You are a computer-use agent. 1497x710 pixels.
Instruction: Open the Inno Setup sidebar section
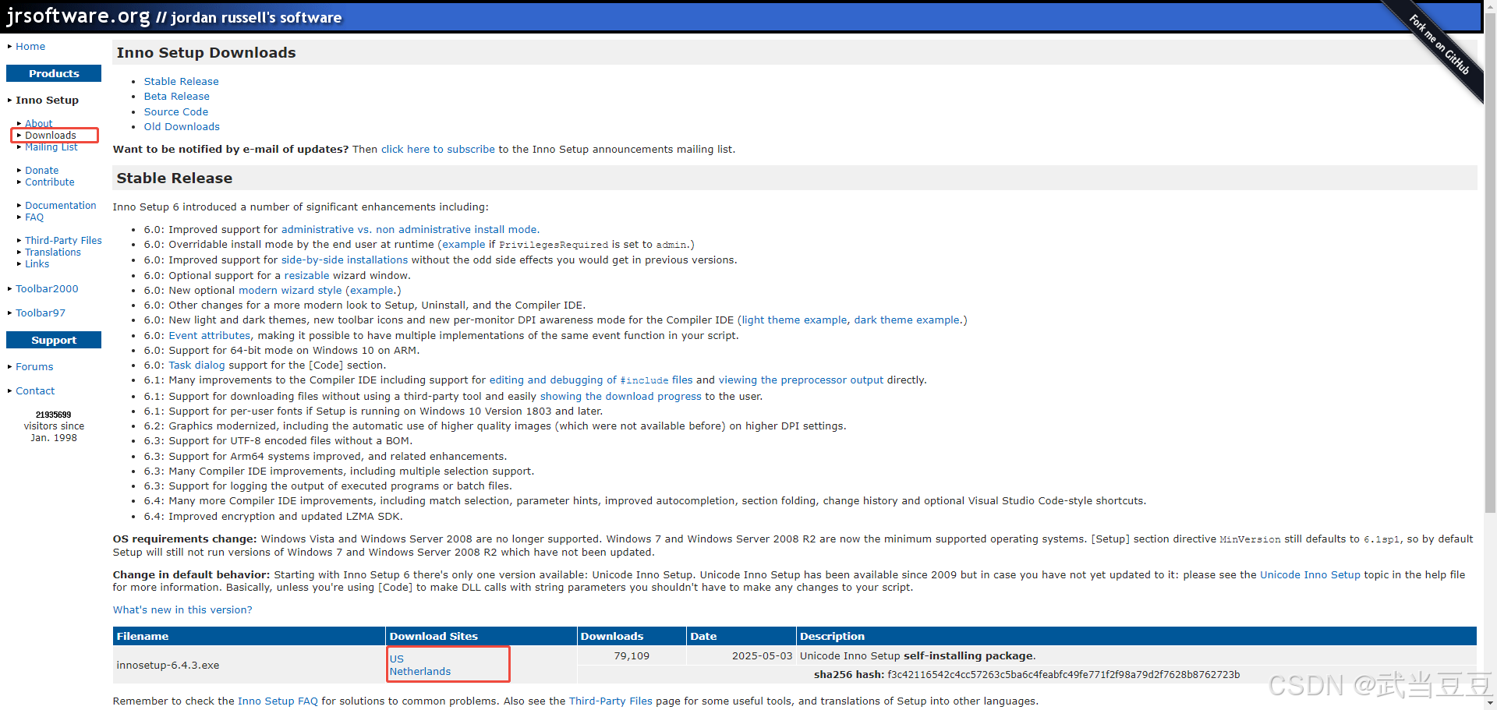point(47,101)
